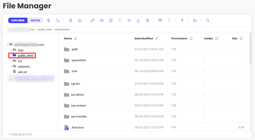Click the 8 KB size value
Viewport: 255px width, 140px height.
click(x=241, y=127)
